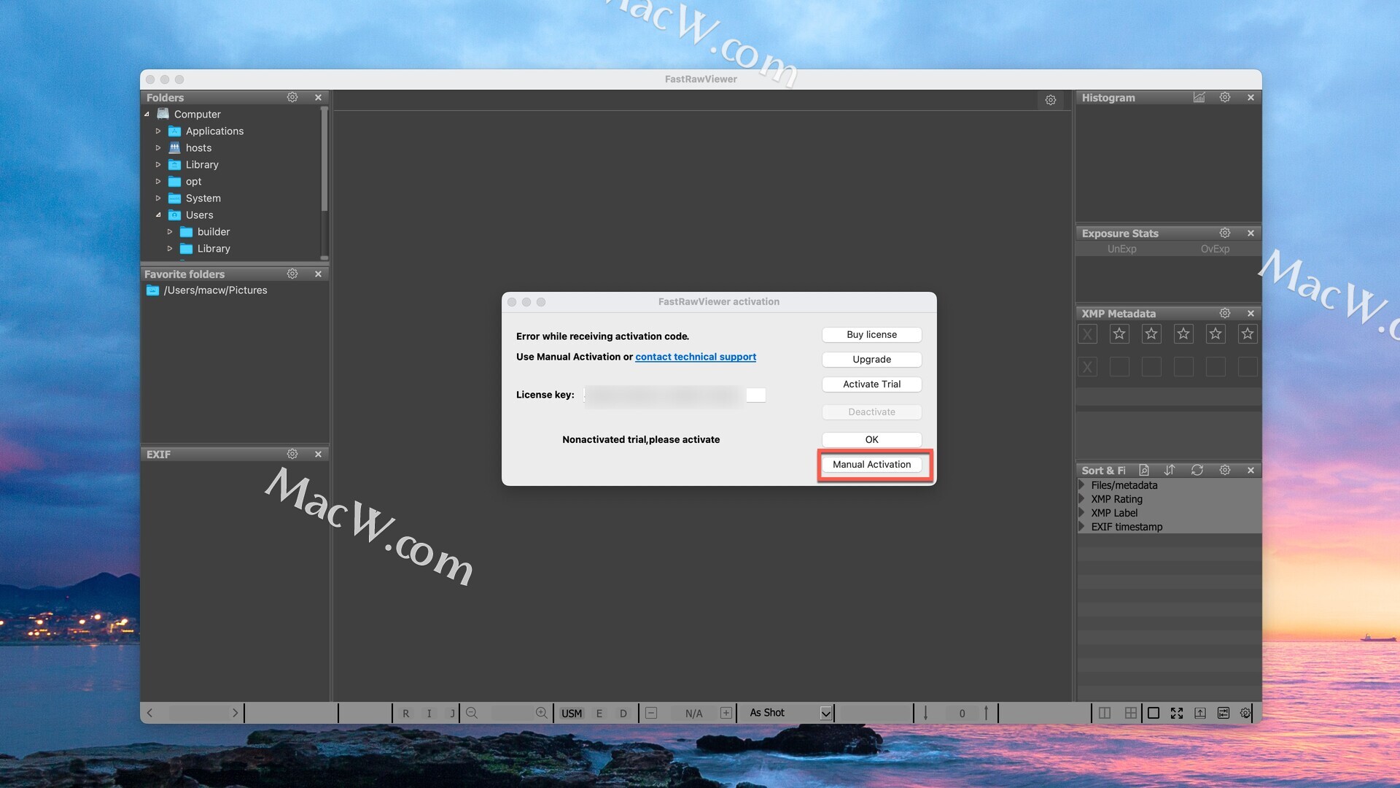Toggle the R channel button
This screenshot has width=1400, height=788.
[405, 713]
